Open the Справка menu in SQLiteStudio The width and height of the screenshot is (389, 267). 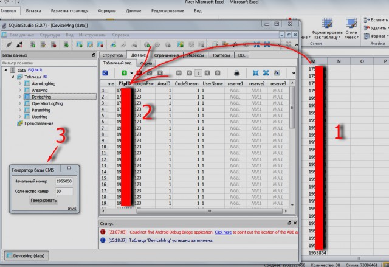tap(120, 35)
